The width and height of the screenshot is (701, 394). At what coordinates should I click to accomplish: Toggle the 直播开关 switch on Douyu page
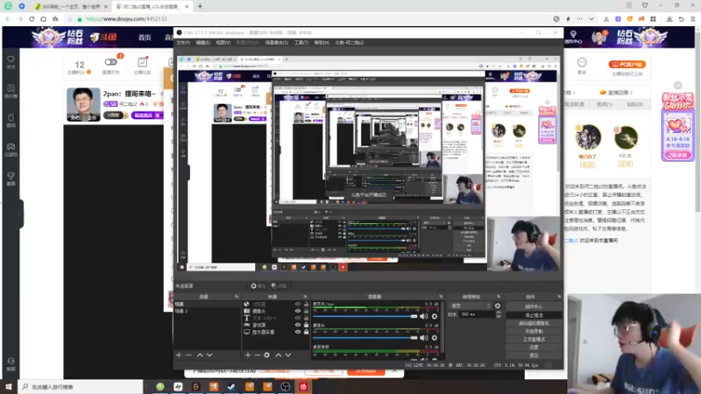pos(110,62)
